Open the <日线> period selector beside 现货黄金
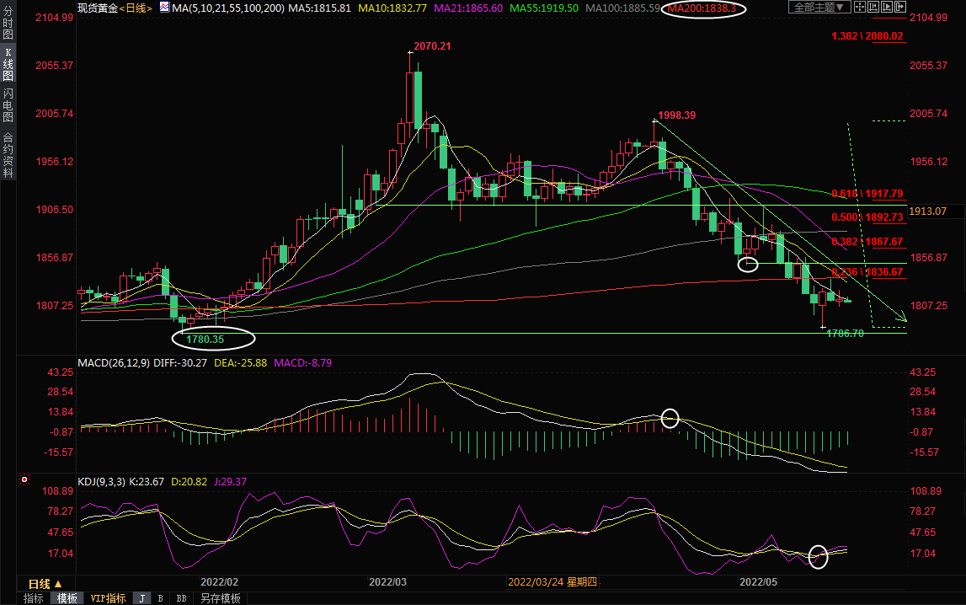 point(136,8)
